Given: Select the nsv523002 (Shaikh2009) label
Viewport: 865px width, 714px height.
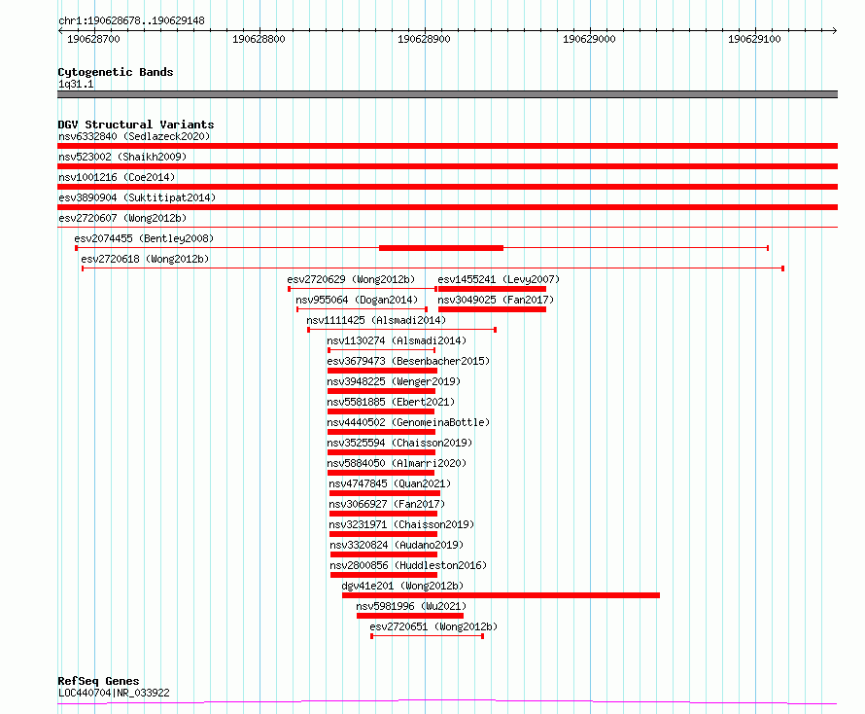Looking at the screenshot, I should coord(122,157).
